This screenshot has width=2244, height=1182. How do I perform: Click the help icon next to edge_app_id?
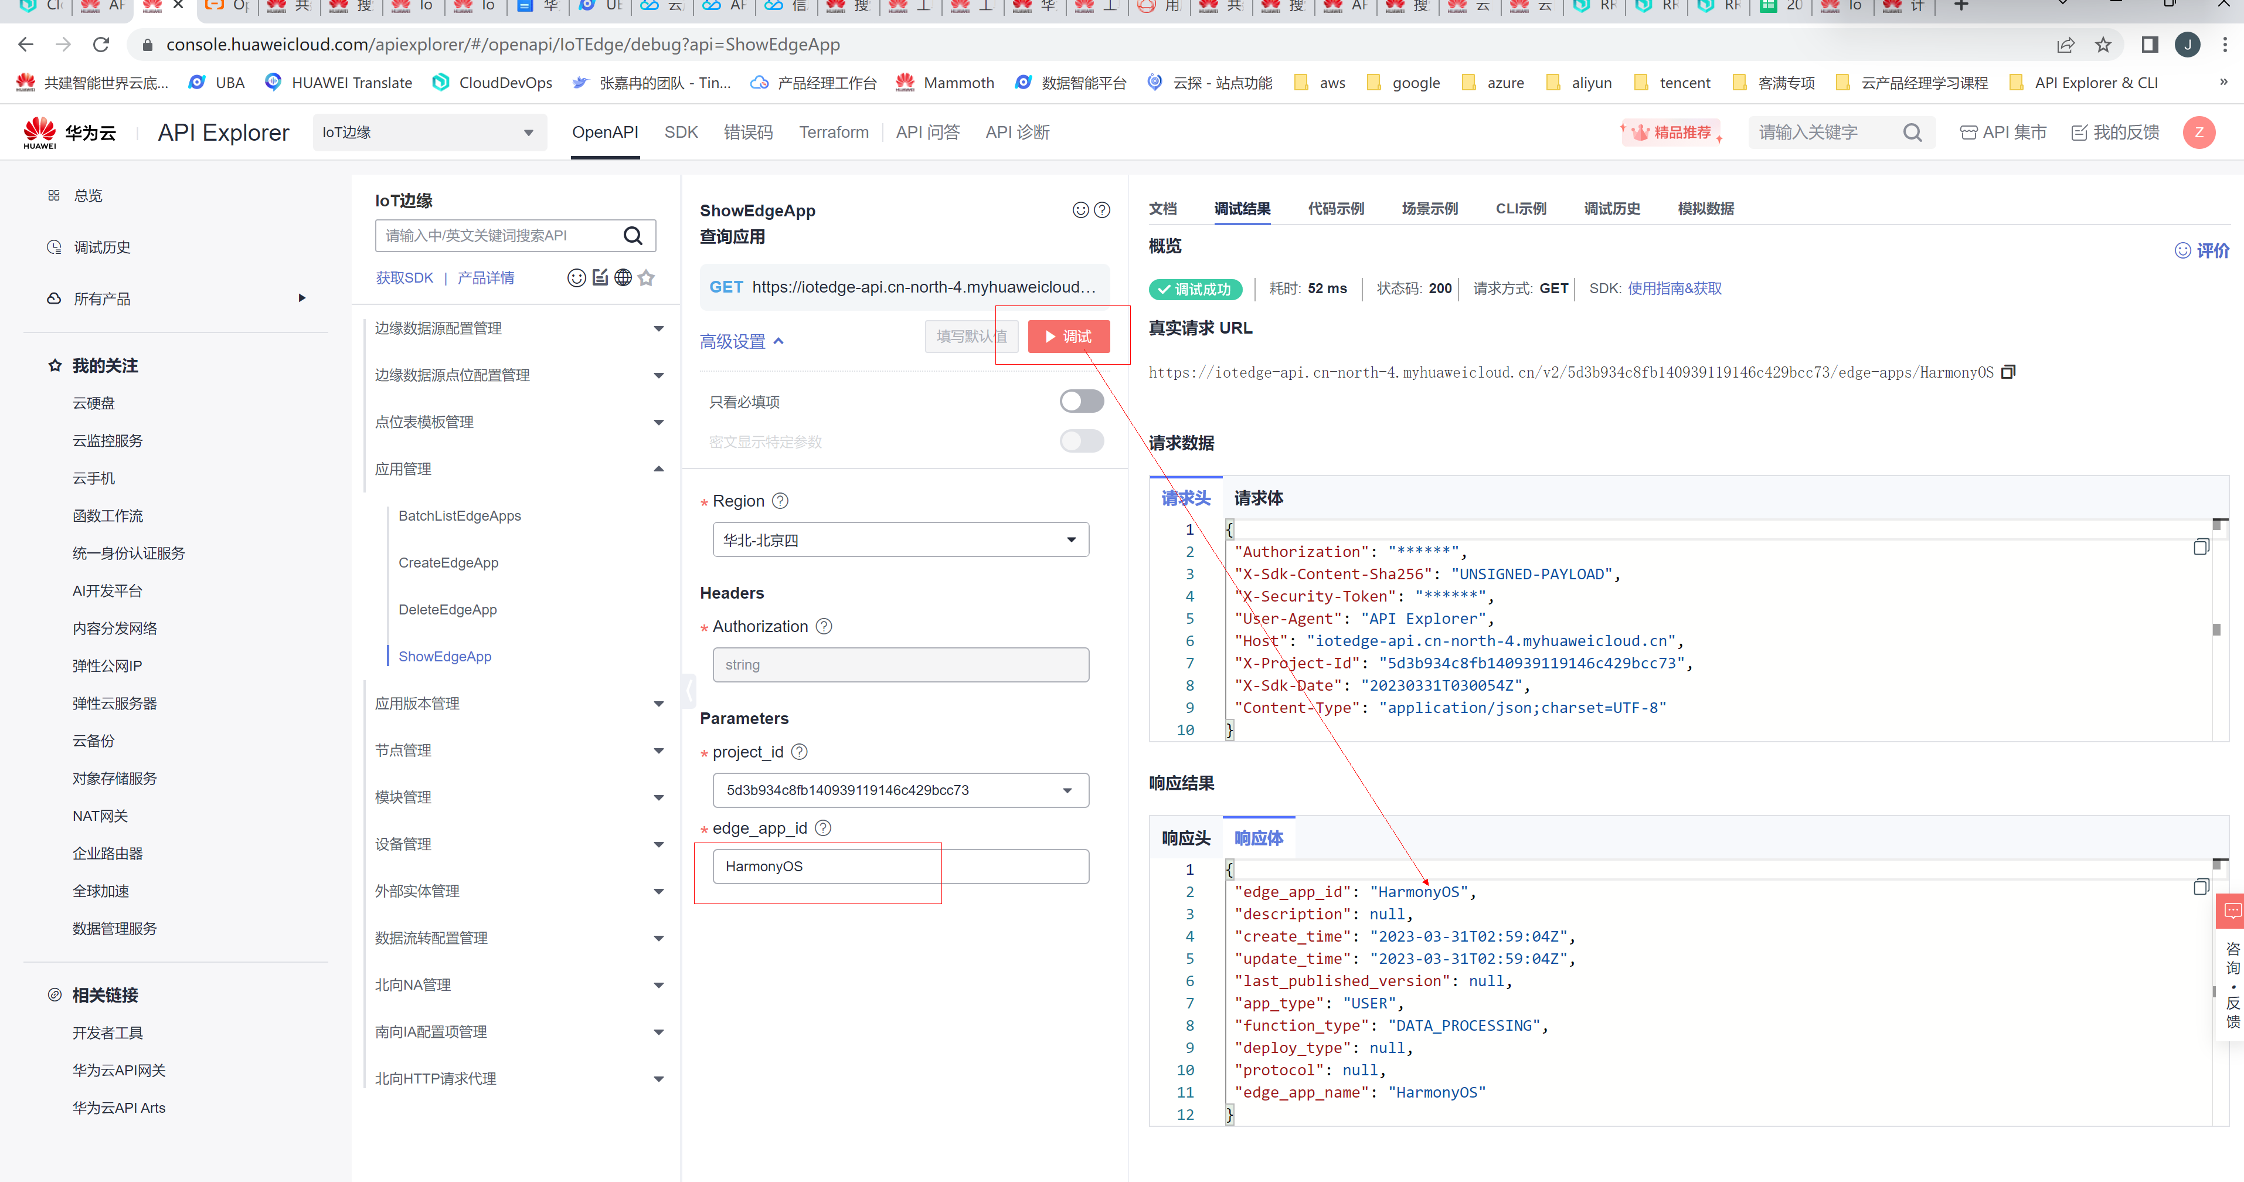pyautogui.click(x=822, y=828)
